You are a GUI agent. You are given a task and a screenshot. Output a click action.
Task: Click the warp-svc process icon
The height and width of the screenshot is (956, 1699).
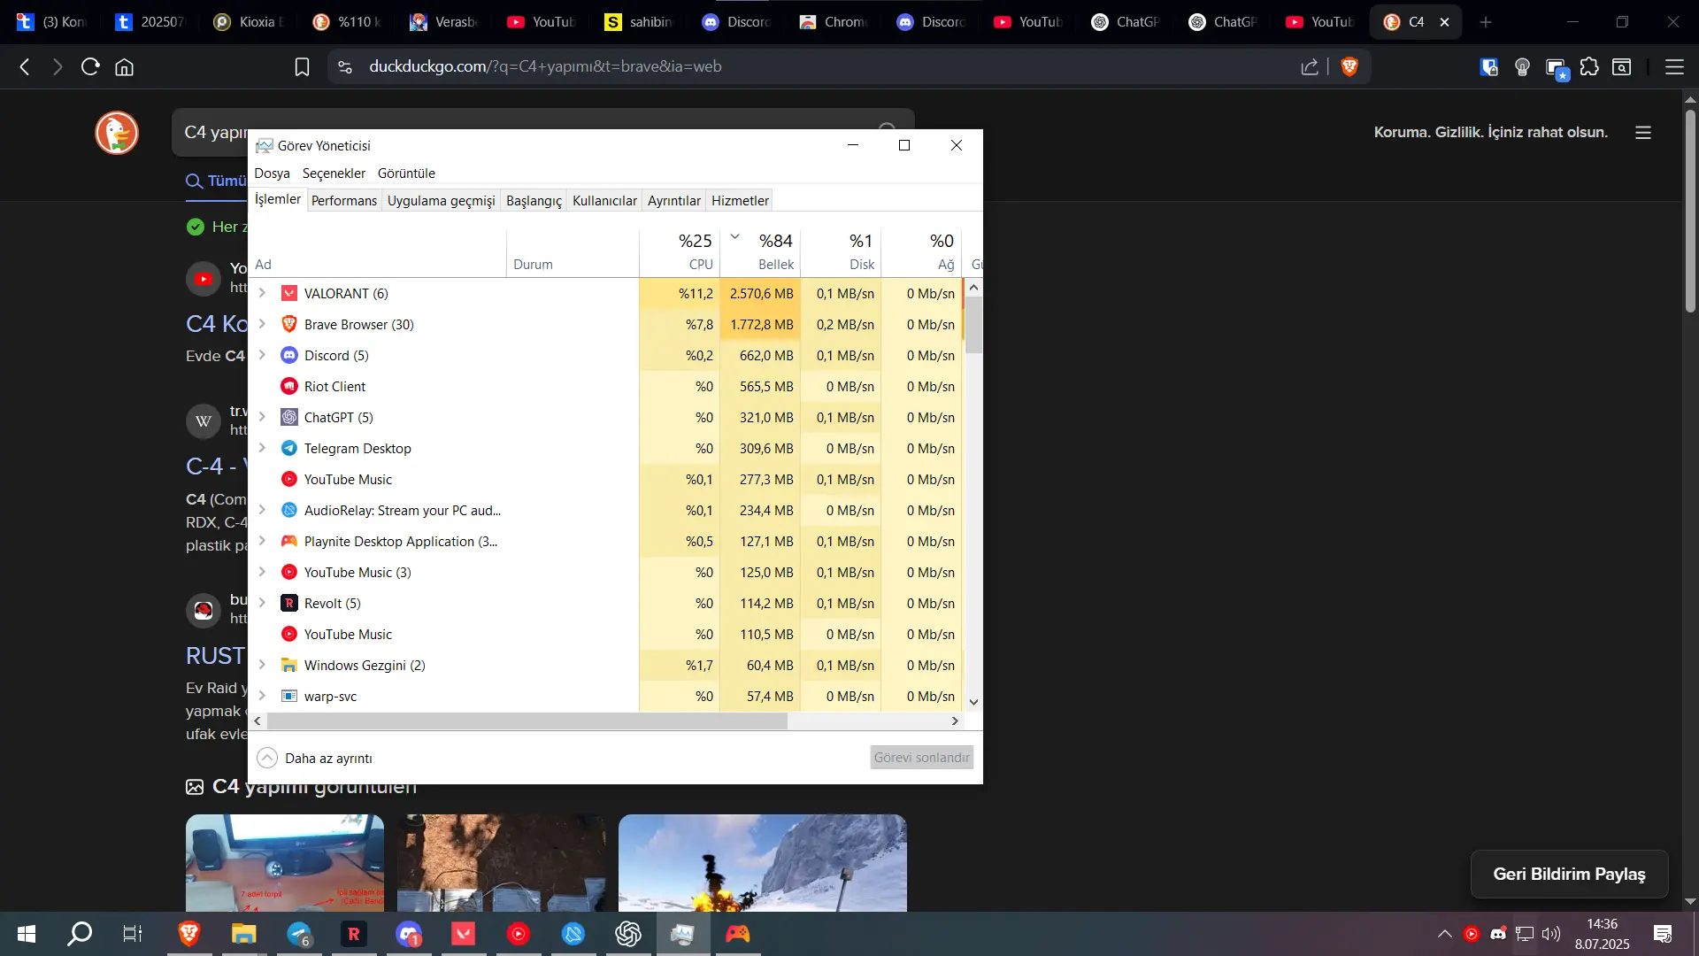pyautogui.click(x=288, y=697)
